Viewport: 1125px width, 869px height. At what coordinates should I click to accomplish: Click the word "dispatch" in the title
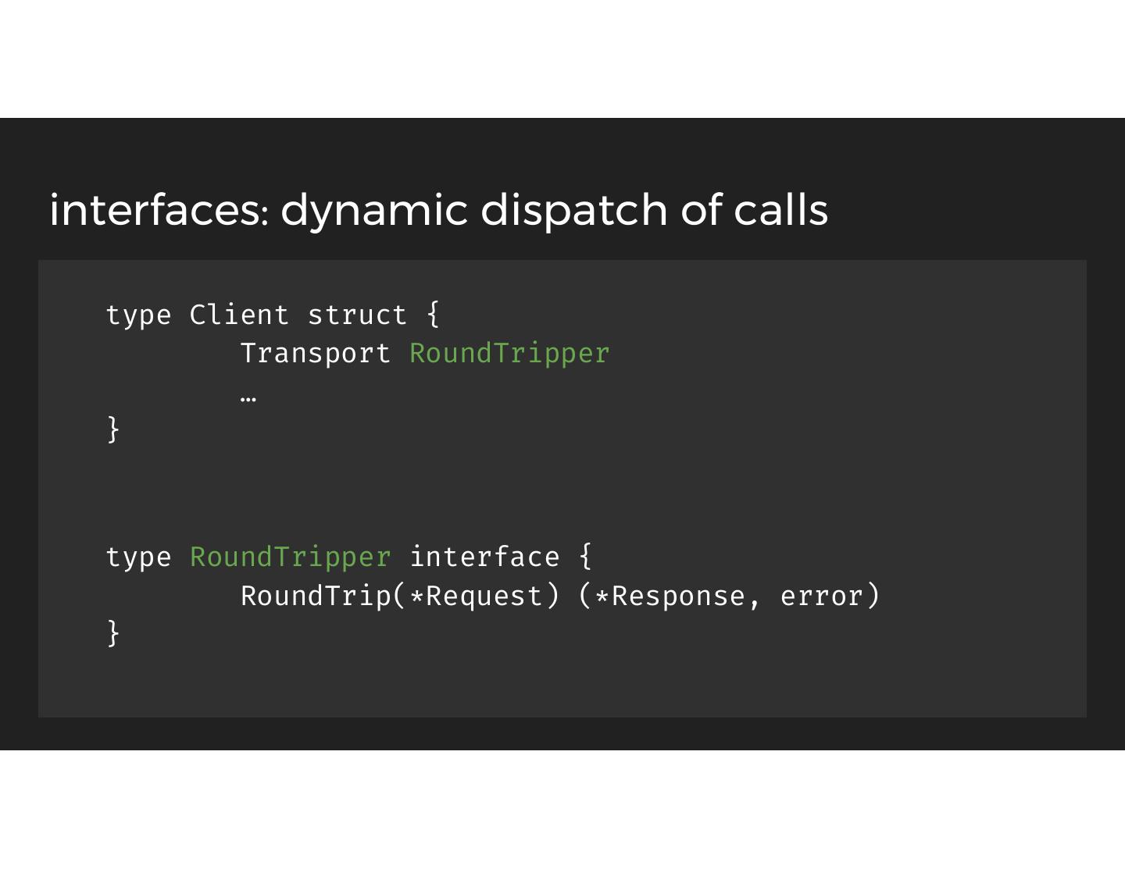coord(573,210)
